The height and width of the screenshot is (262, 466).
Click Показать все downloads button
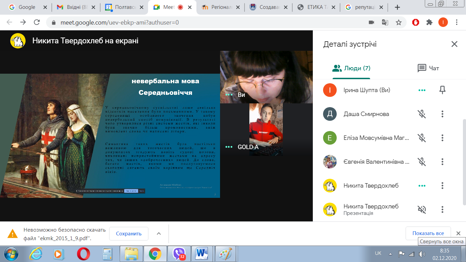point(428,233)
